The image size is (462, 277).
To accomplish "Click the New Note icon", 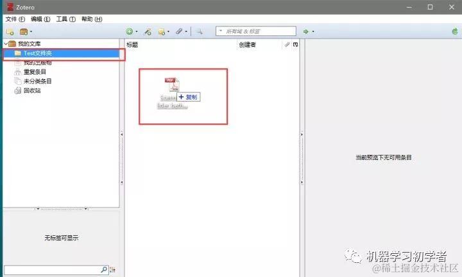I will (x=161, y=31).
